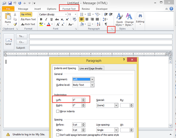Center text in Paragraph group
This screenshot has width=176, height=138.
(x=87, y=19)
